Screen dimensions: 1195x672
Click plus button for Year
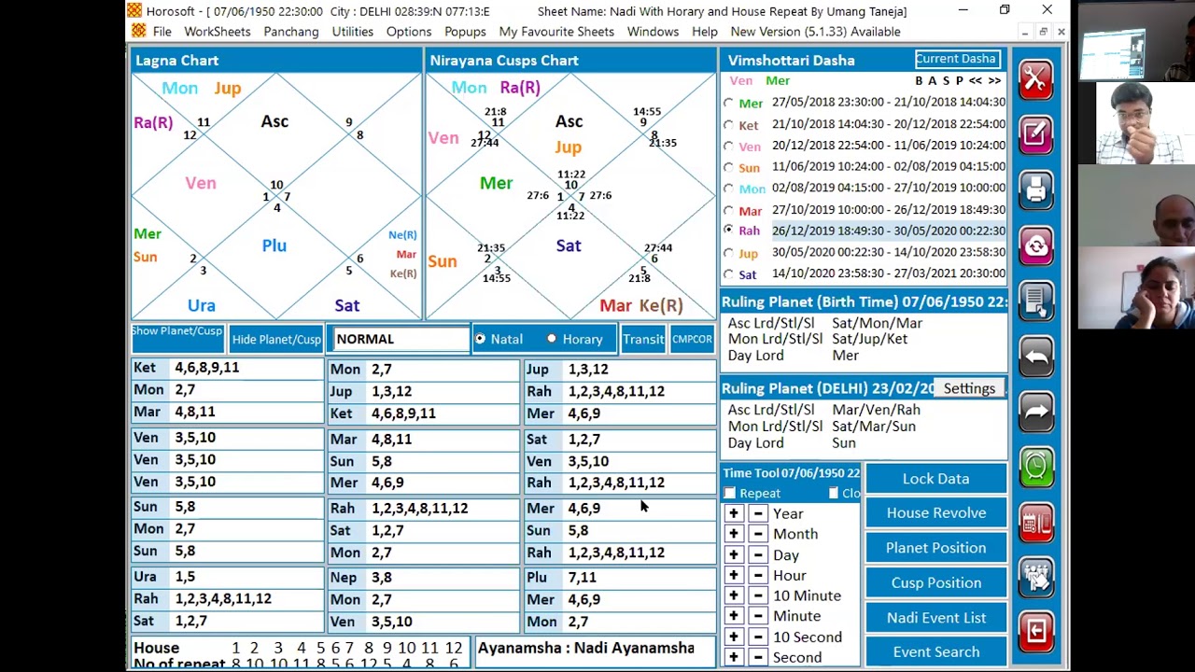734,513
